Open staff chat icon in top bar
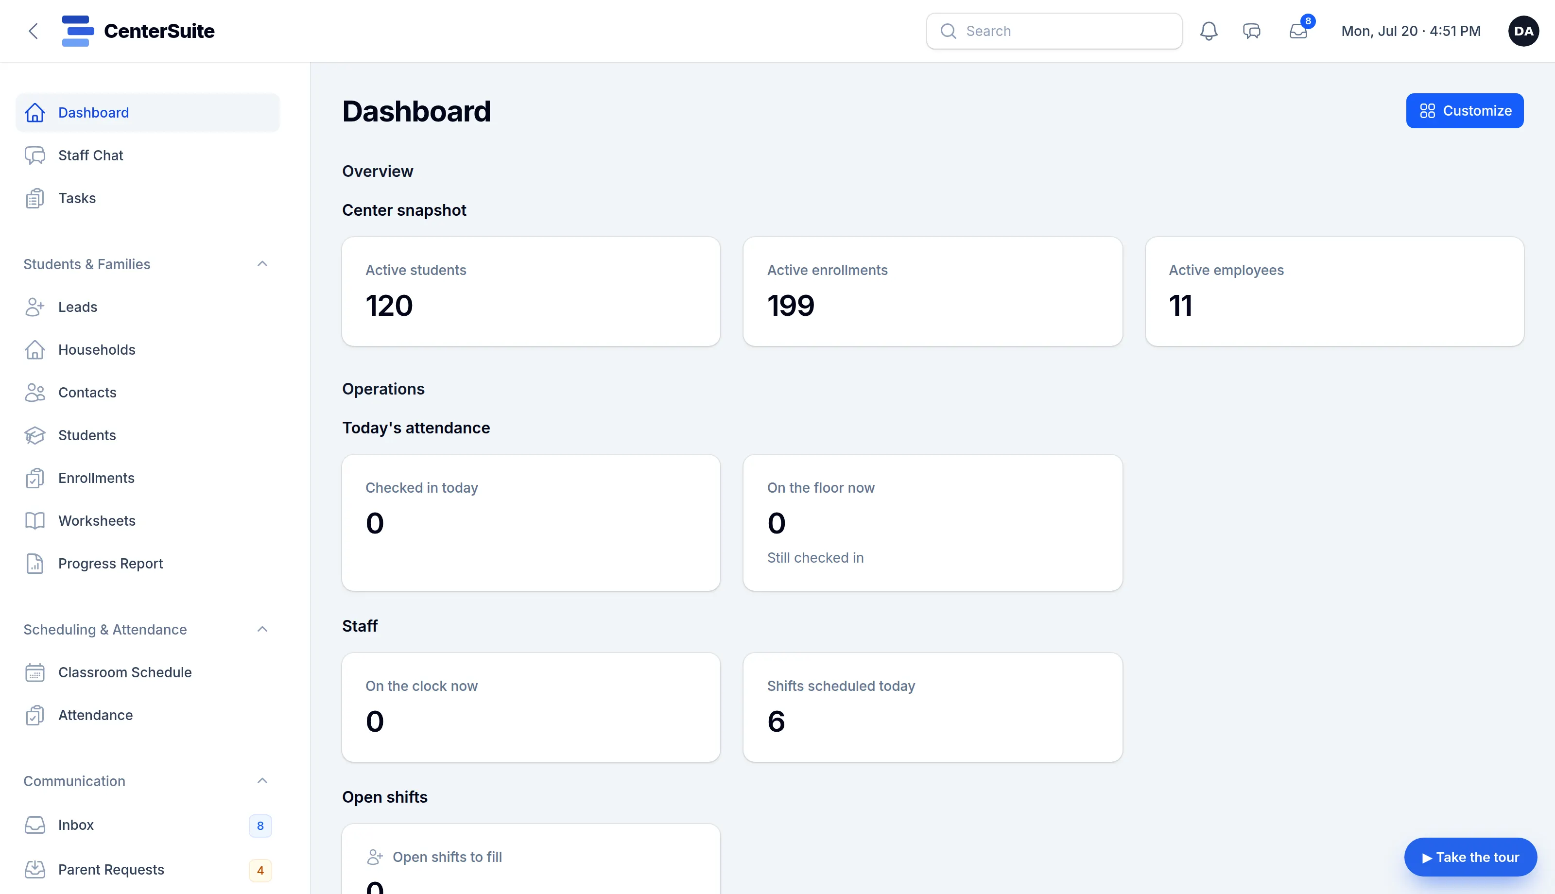Screen dimensions: 1555x894 tap(1252, 31)
